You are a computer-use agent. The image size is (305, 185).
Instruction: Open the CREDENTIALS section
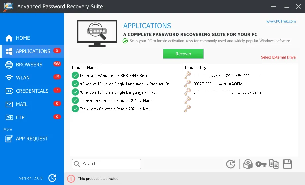point(32,91)
